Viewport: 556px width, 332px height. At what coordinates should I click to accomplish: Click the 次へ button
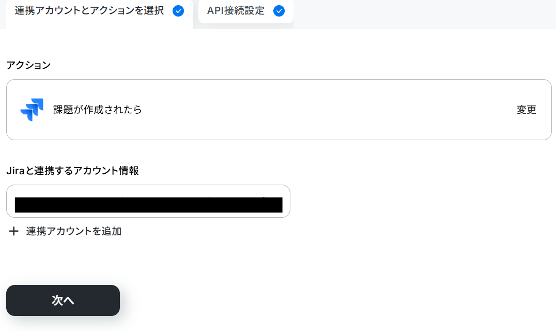(x=63, y=300)
